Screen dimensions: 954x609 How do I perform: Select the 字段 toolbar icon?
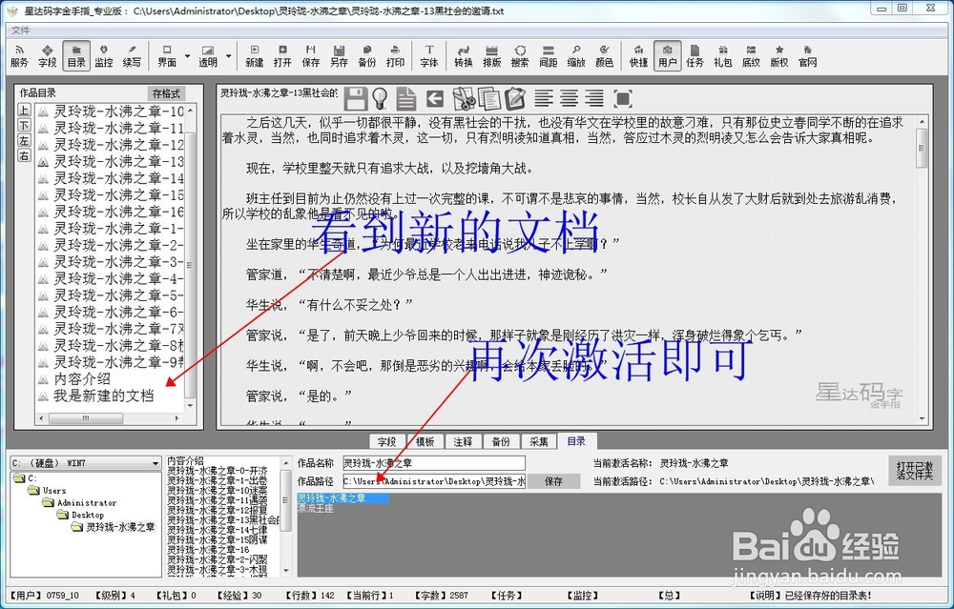click(x=48, y=56)
